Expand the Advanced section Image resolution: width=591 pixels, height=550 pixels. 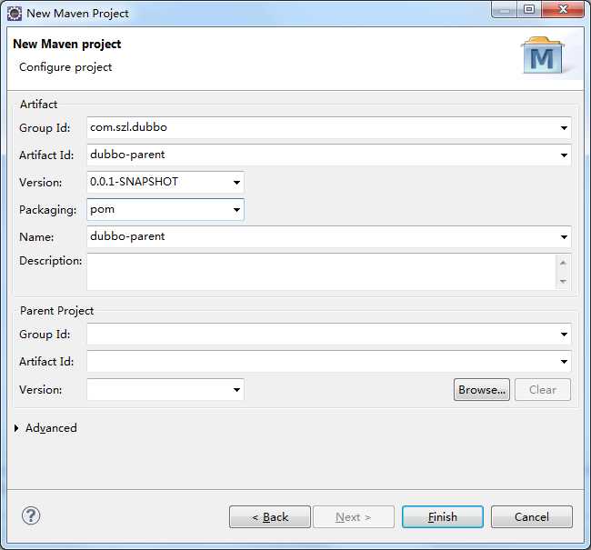click(x=16, y=428)
